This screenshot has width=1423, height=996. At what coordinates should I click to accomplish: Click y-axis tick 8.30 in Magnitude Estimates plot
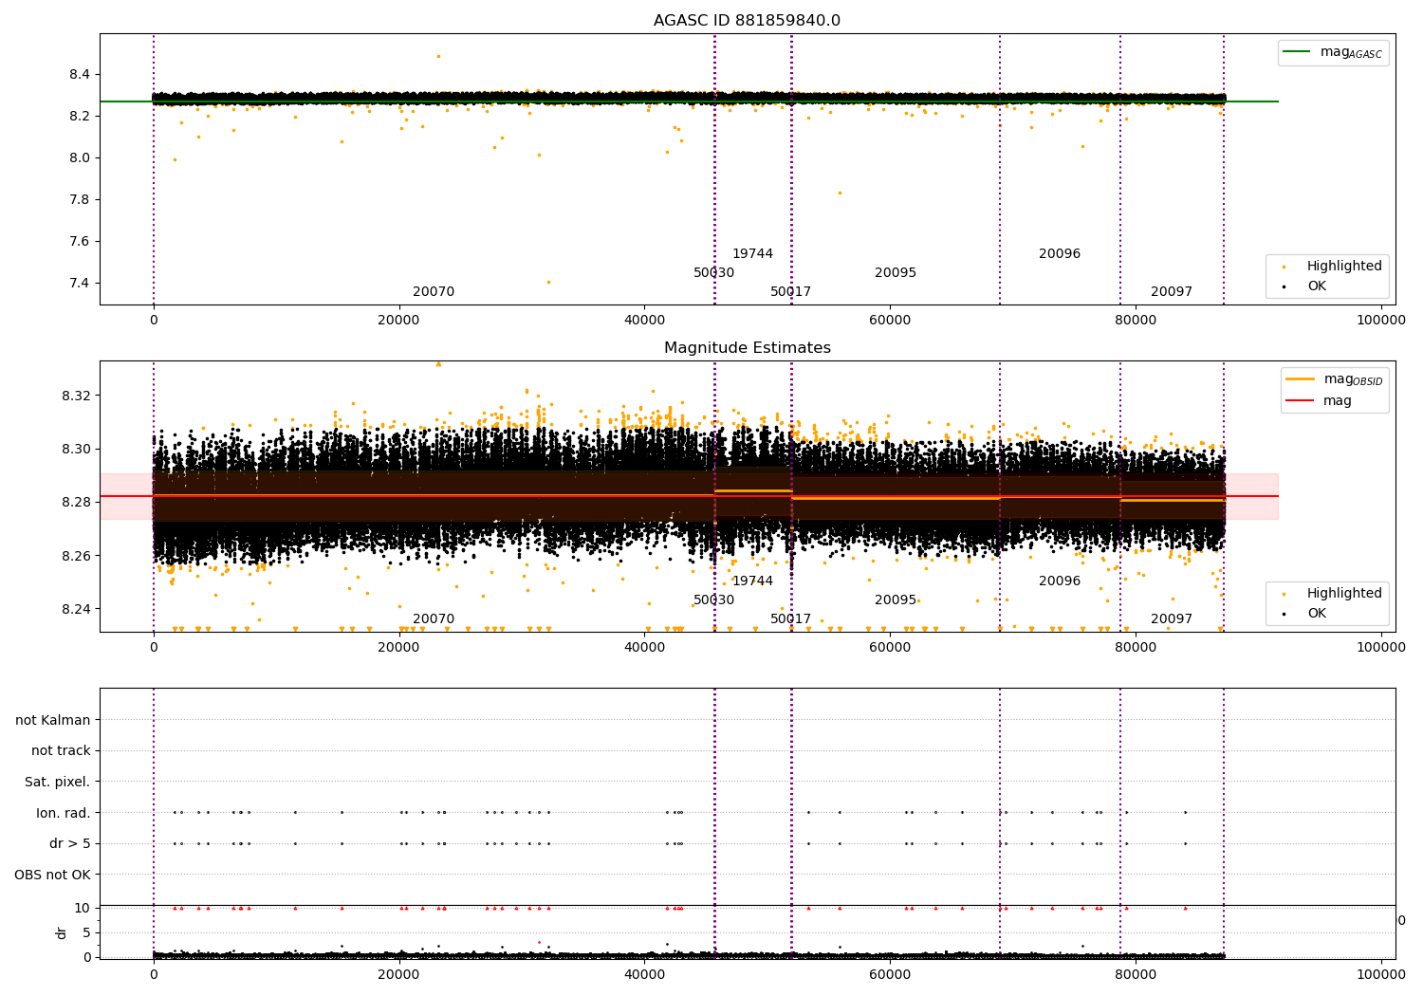coord(75,450)
